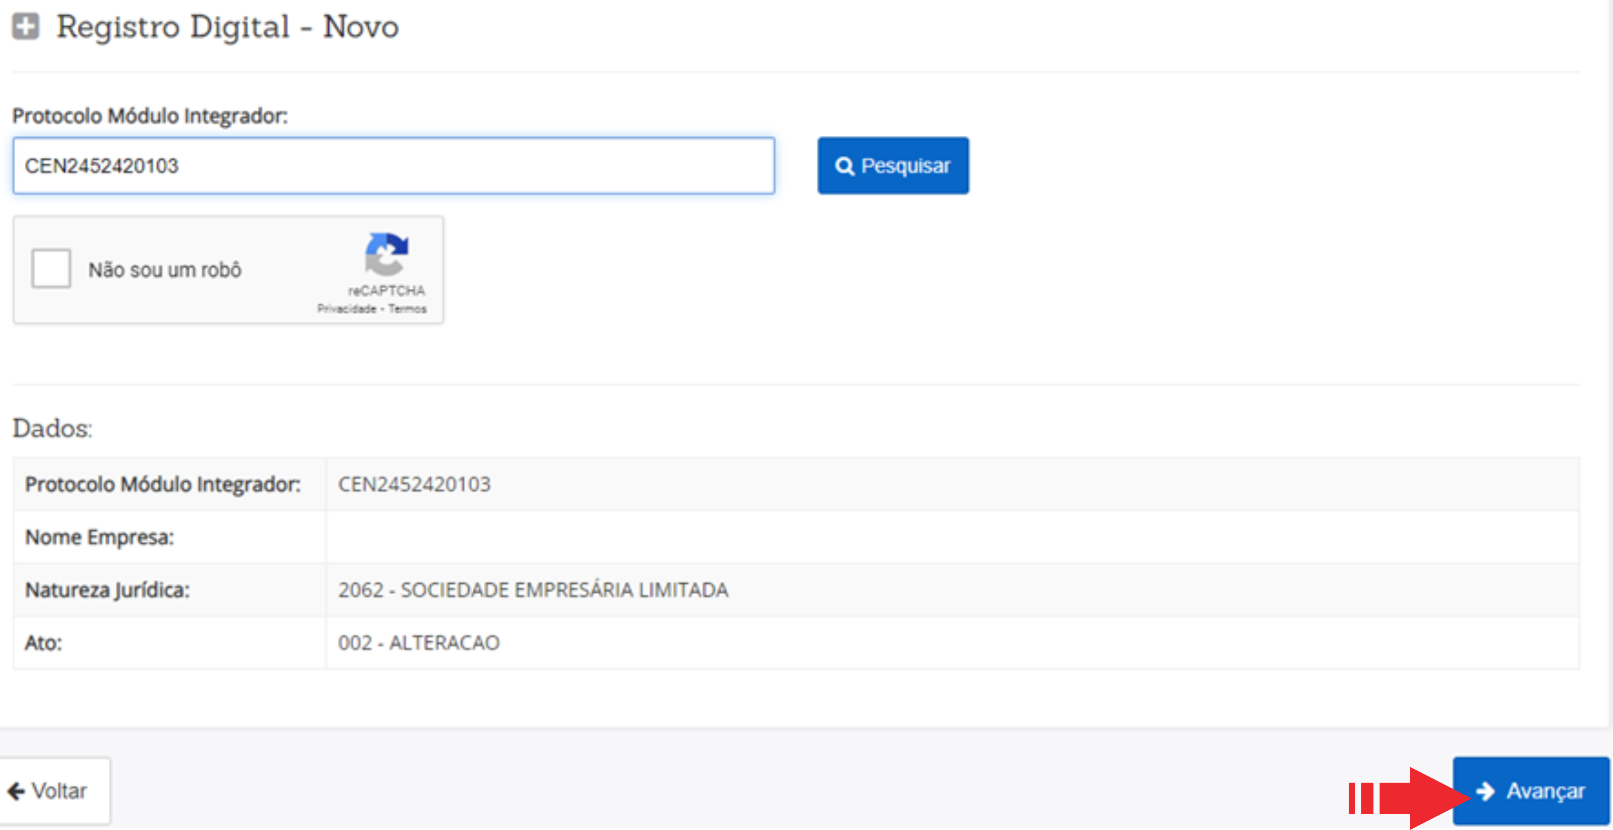
Task: Click the Protocolo Módulo Integrador input field
Action: 393,166
